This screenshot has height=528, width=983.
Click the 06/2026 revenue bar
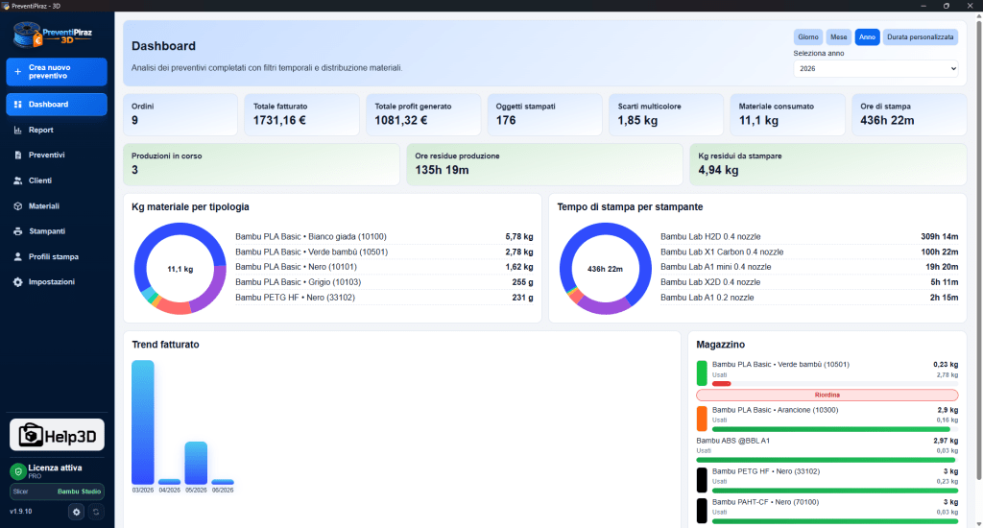(223, 482)
